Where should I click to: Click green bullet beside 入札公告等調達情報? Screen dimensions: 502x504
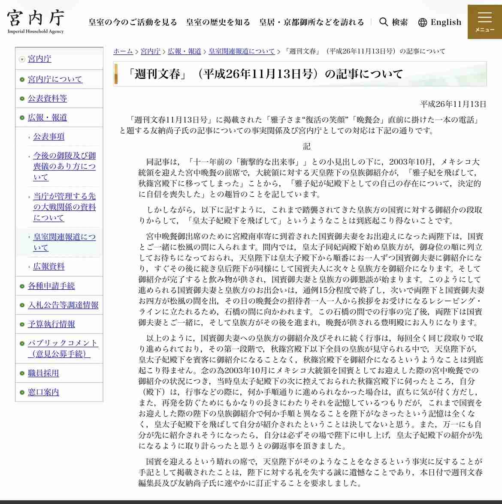point(22,305)
